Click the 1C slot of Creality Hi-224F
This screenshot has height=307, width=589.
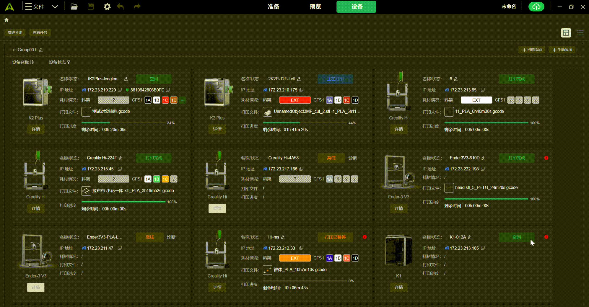(x=165, y=179)
